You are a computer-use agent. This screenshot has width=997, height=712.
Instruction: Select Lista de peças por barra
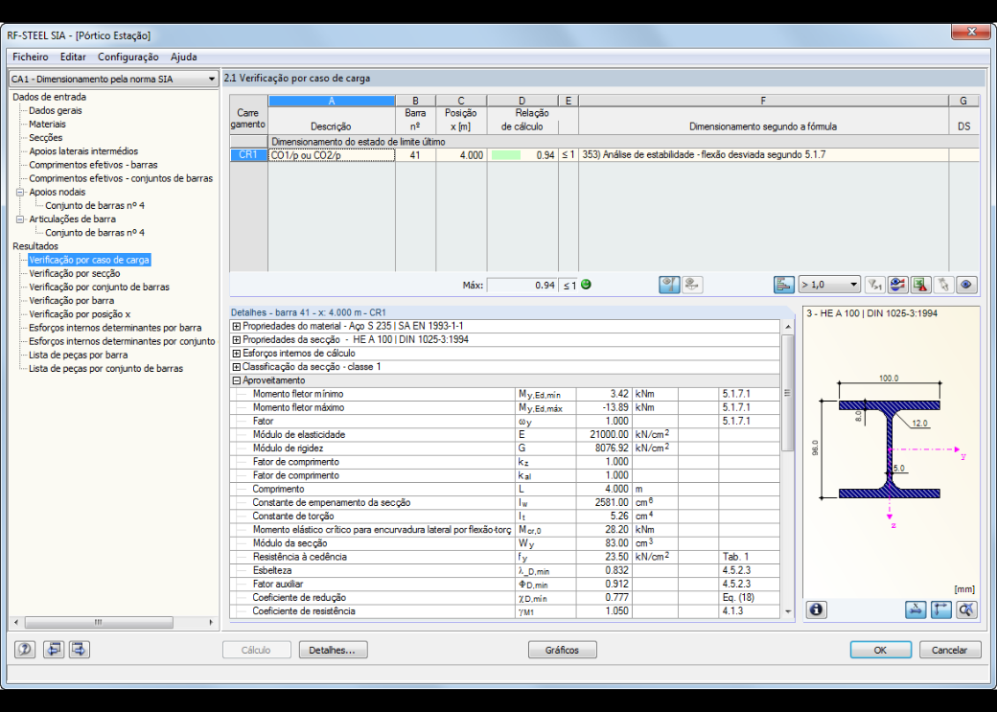(x=79, y=355)
